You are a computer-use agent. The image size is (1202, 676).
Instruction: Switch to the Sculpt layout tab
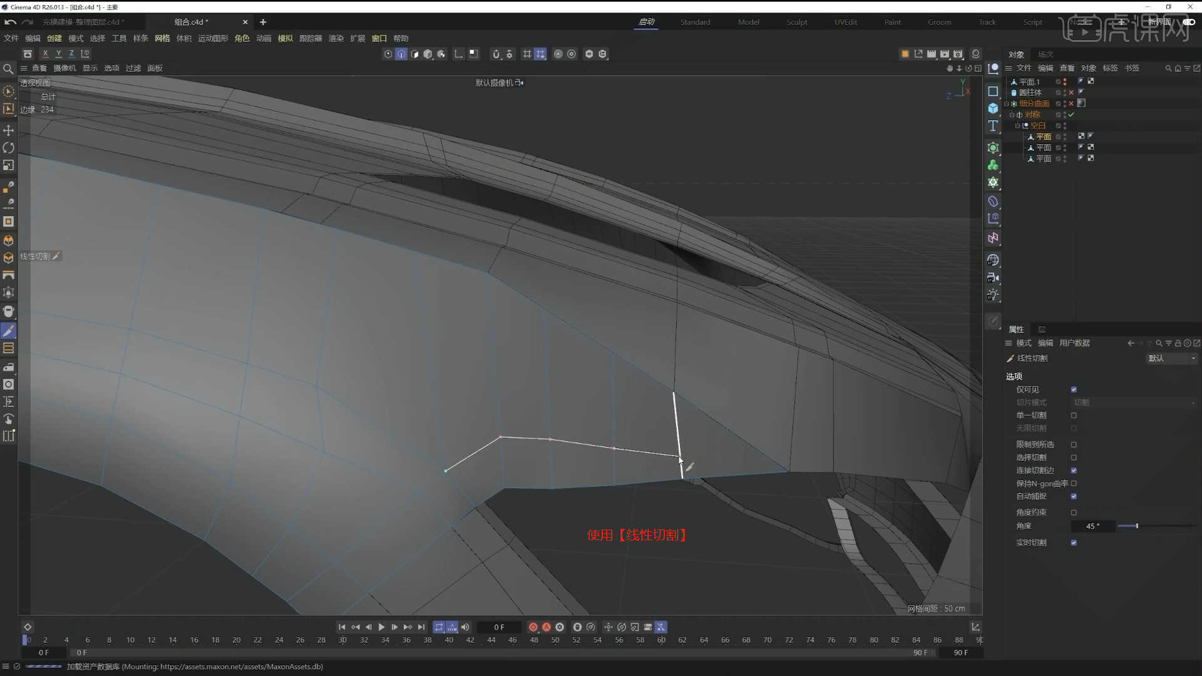[x=797, y=22]
